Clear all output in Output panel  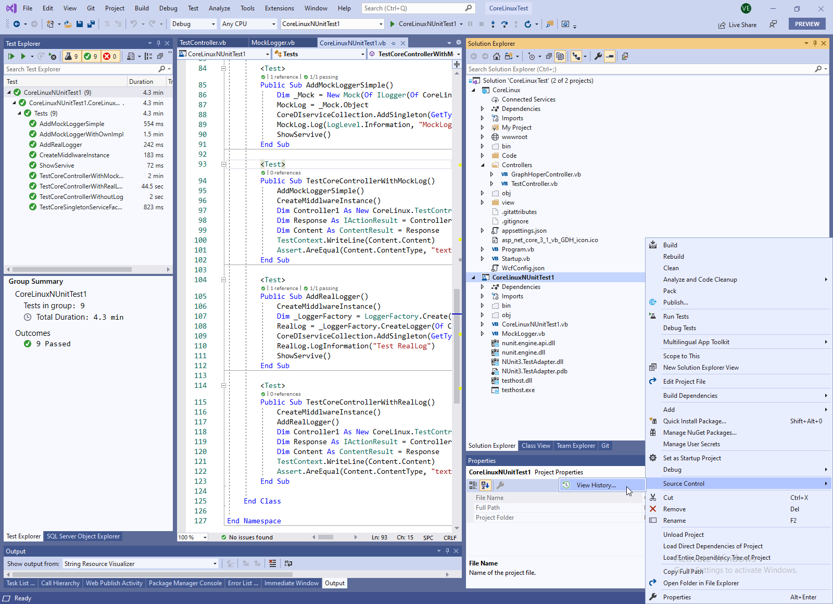pyautogui.click(x=272, y=563)
